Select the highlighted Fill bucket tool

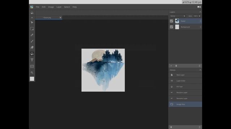(x=32, y=54)
